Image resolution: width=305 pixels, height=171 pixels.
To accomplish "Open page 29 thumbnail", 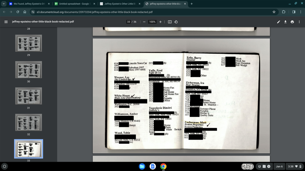I will (x=29, y=43).
